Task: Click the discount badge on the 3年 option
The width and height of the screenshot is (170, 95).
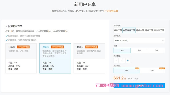Action: click(162, 68)
